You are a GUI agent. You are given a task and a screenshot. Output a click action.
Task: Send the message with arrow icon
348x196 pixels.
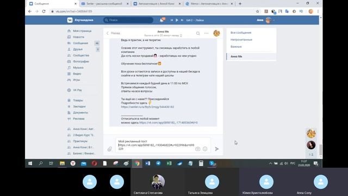point(217,149)
